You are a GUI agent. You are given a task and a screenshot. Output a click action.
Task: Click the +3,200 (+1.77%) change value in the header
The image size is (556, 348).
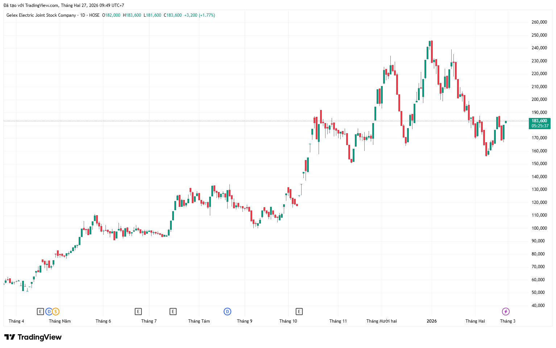tap(199, 15)
